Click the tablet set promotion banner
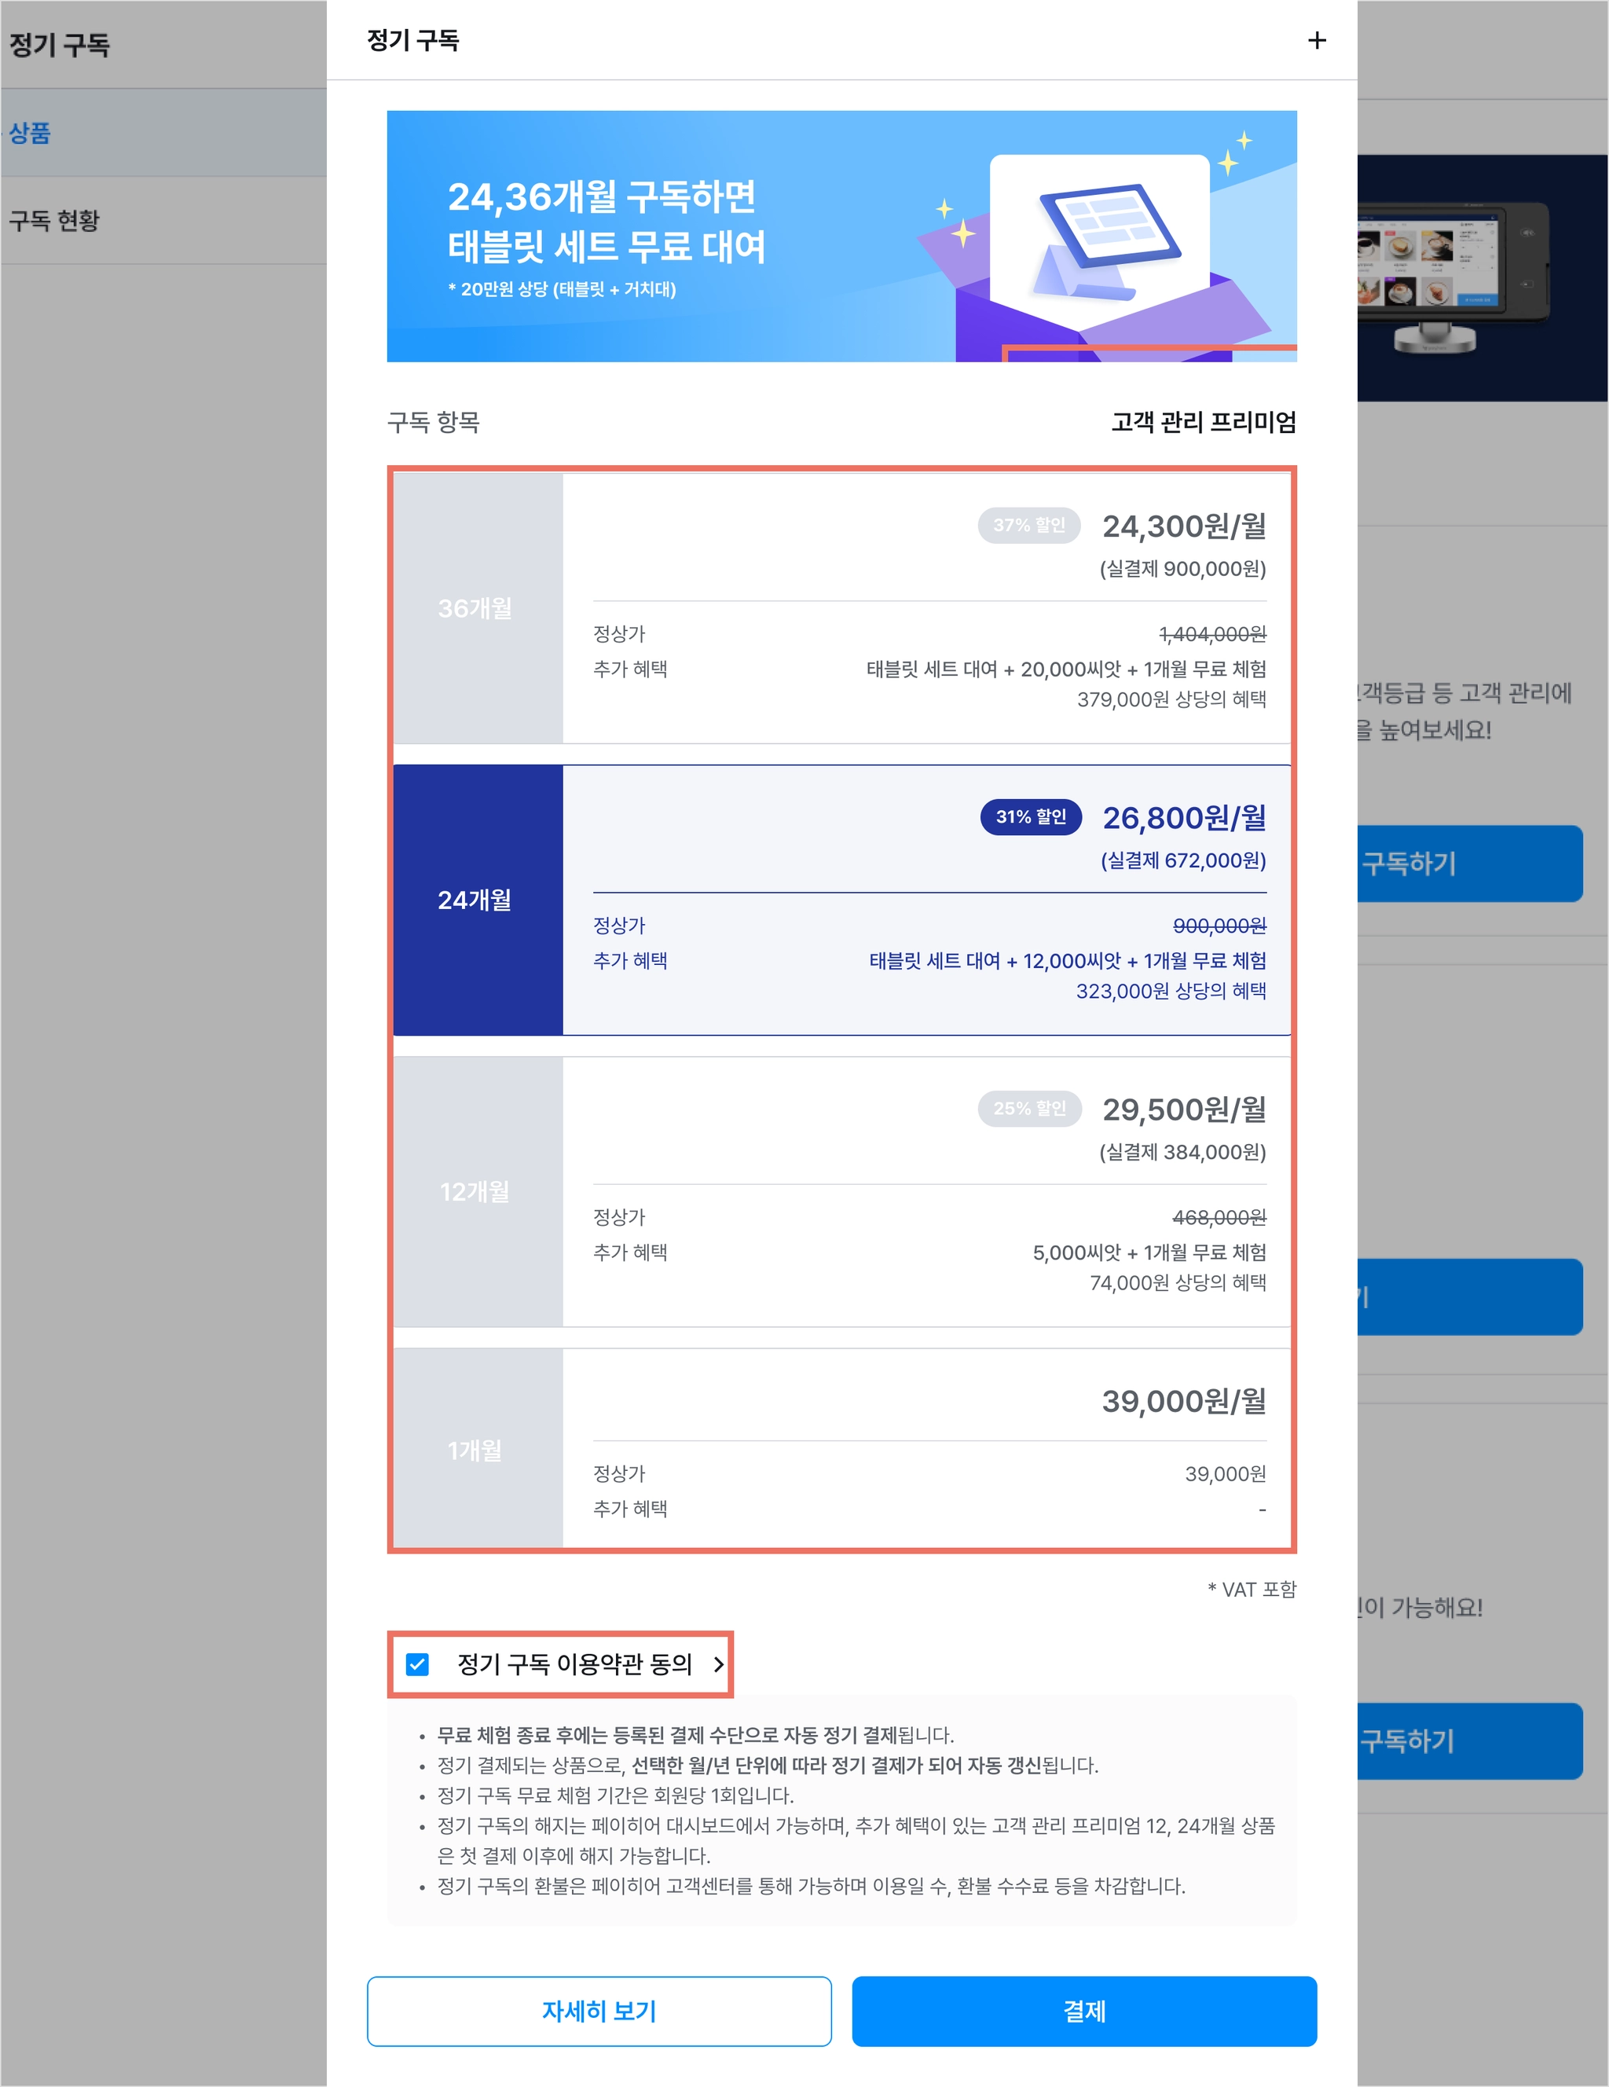 coord(841,236)
